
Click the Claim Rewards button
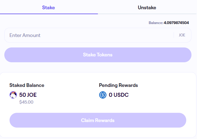[x=98, y=120]
